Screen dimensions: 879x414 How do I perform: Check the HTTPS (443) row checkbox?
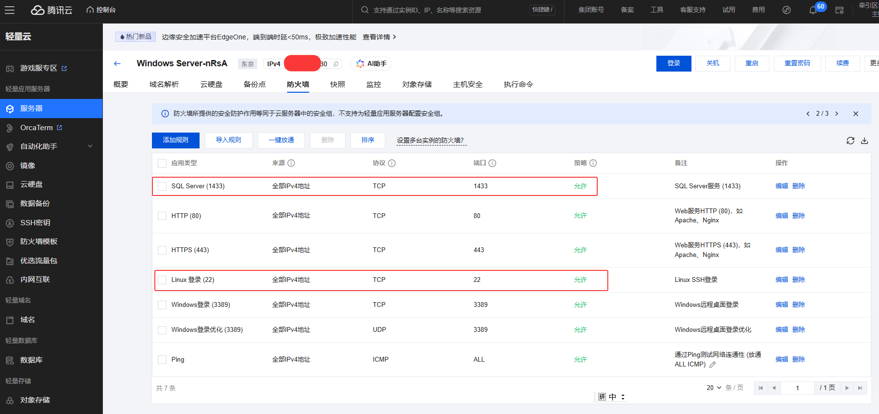[x=162, y=250]
